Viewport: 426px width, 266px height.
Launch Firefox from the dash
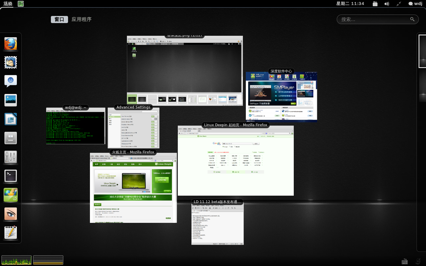point(11,44)
